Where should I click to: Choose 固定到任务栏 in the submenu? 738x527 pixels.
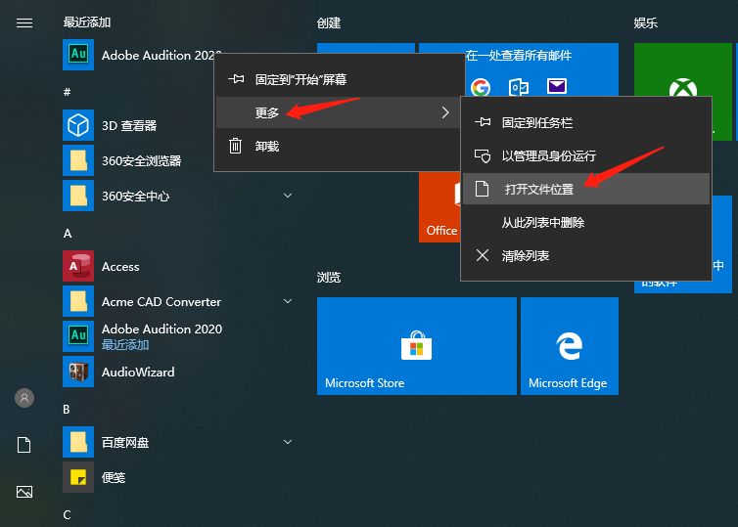click(x=586, y=122)
